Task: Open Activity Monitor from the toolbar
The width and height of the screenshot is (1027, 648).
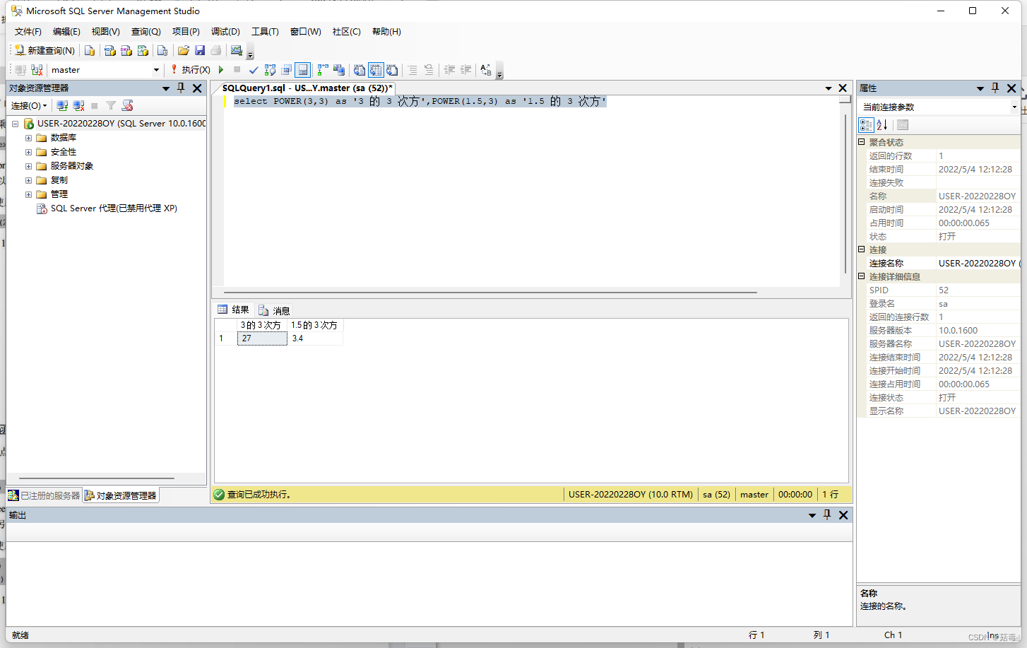Action: point(237,50)
